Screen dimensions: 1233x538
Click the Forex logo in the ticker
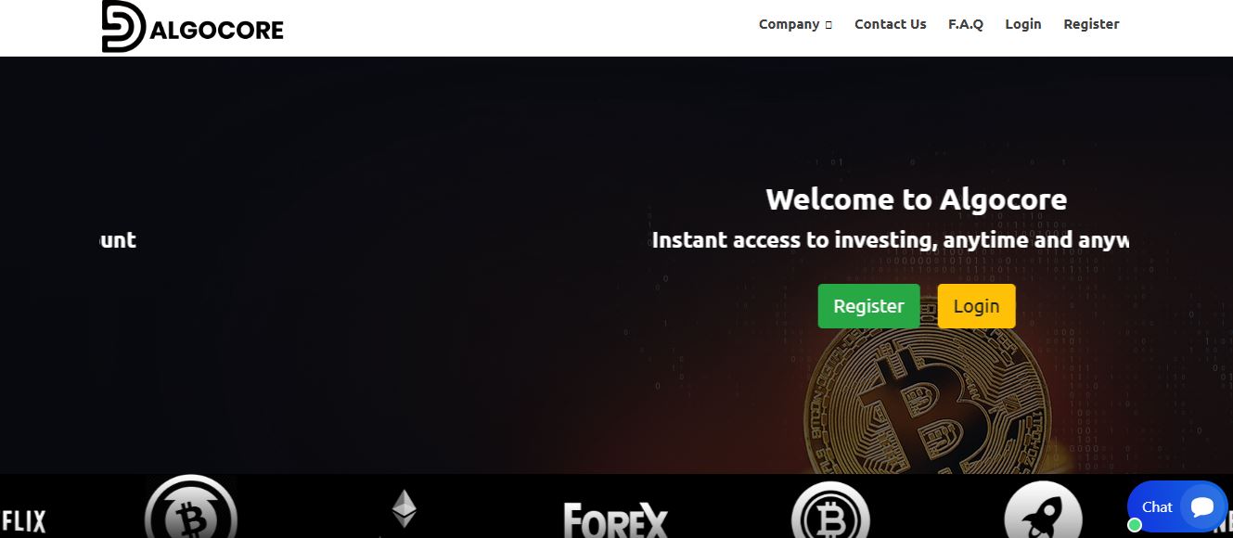click(615, 519)
